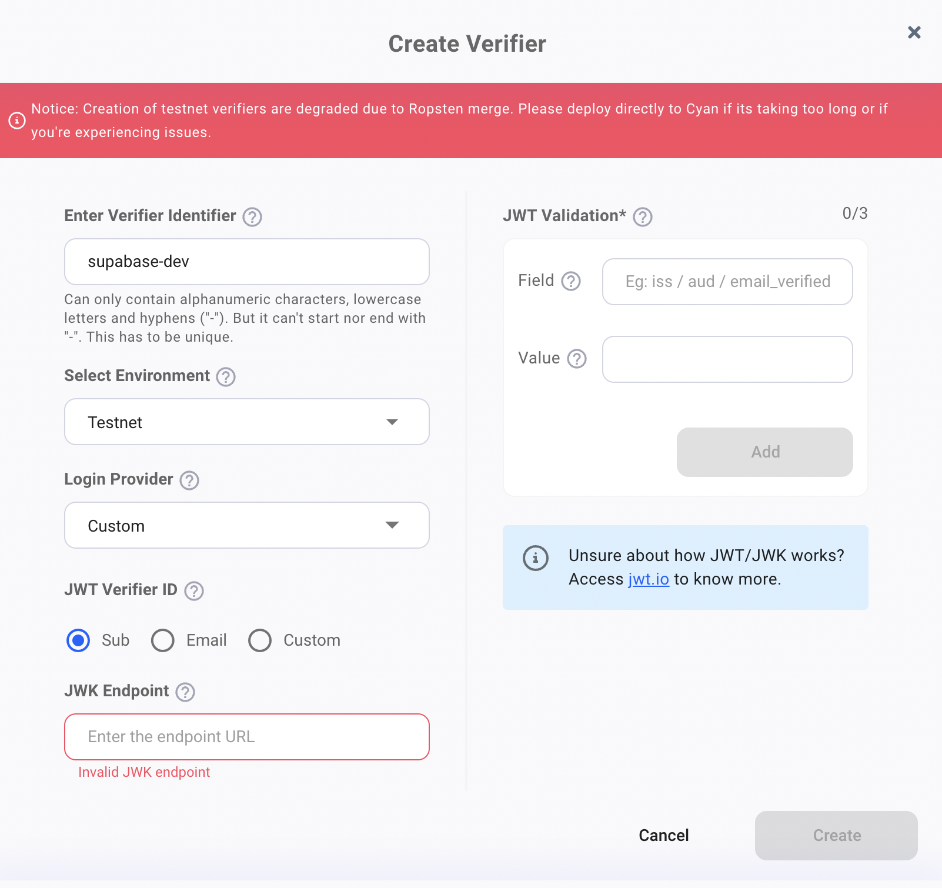This screenshot has height=888, width=942.
Task: Open help for Verifier Identifier
Action: click(x=252, y=216)
